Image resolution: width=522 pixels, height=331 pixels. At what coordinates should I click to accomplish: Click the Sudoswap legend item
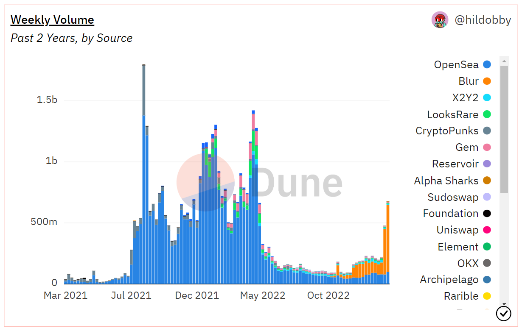pyautogui.click(x=453, y=197)
